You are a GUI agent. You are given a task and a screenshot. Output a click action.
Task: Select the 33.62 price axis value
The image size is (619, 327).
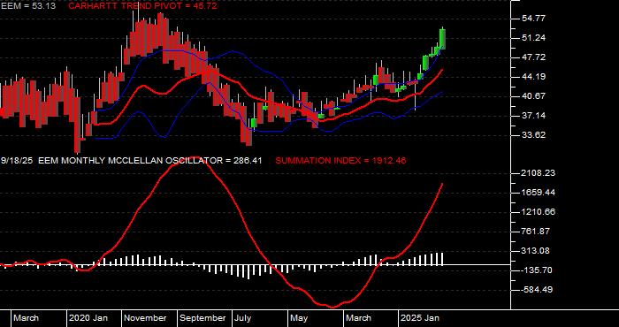pyautogui.click(x=533, y=135)
